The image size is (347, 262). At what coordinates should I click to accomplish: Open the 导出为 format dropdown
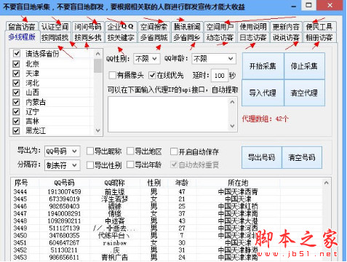[x=62, y=151]
